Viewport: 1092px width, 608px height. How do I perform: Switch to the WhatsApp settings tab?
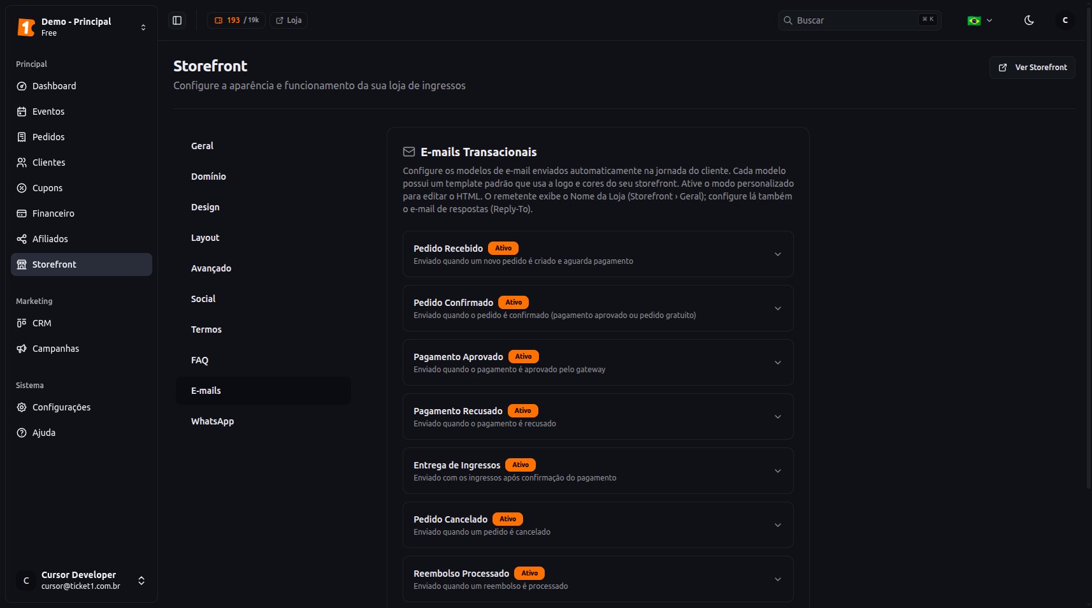coord(263,421)
